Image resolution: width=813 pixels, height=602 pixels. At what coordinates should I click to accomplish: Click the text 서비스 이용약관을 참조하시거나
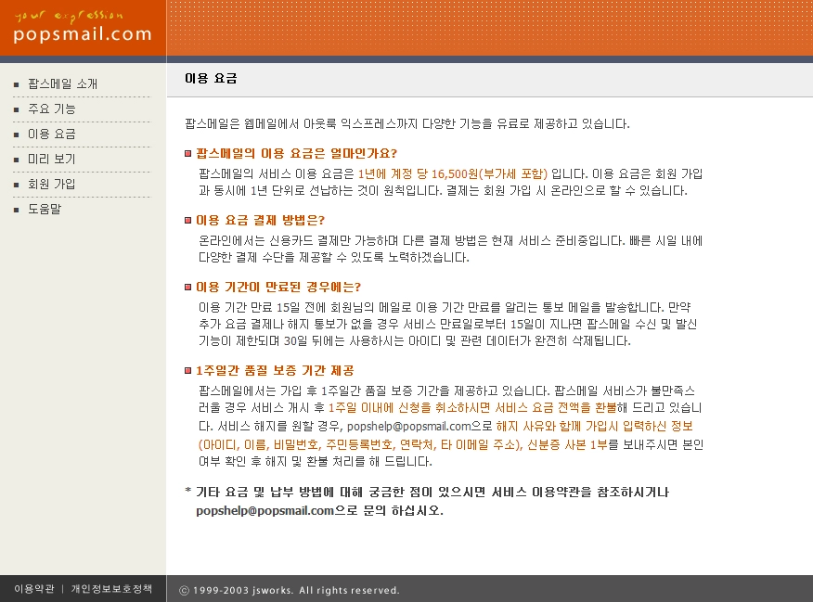click(580, 493)
